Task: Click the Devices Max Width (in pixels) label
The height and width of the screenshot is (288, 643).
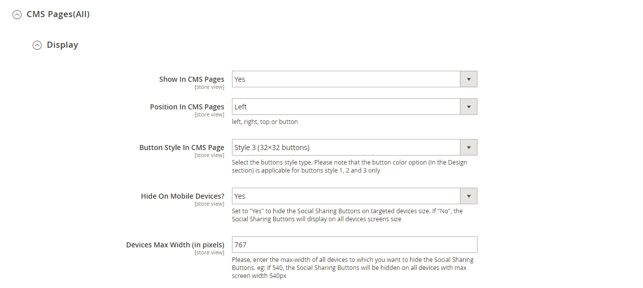Action: point(175,245)
